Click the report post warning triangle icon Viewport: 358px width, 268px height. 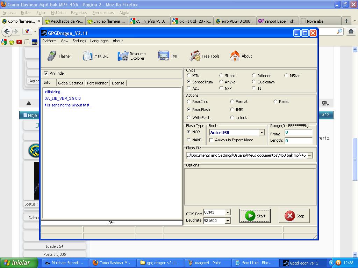point(29,103)
